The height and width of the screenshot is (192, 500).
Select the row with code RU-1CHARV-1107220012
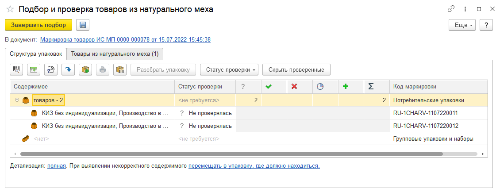click(x=425, y=126)
